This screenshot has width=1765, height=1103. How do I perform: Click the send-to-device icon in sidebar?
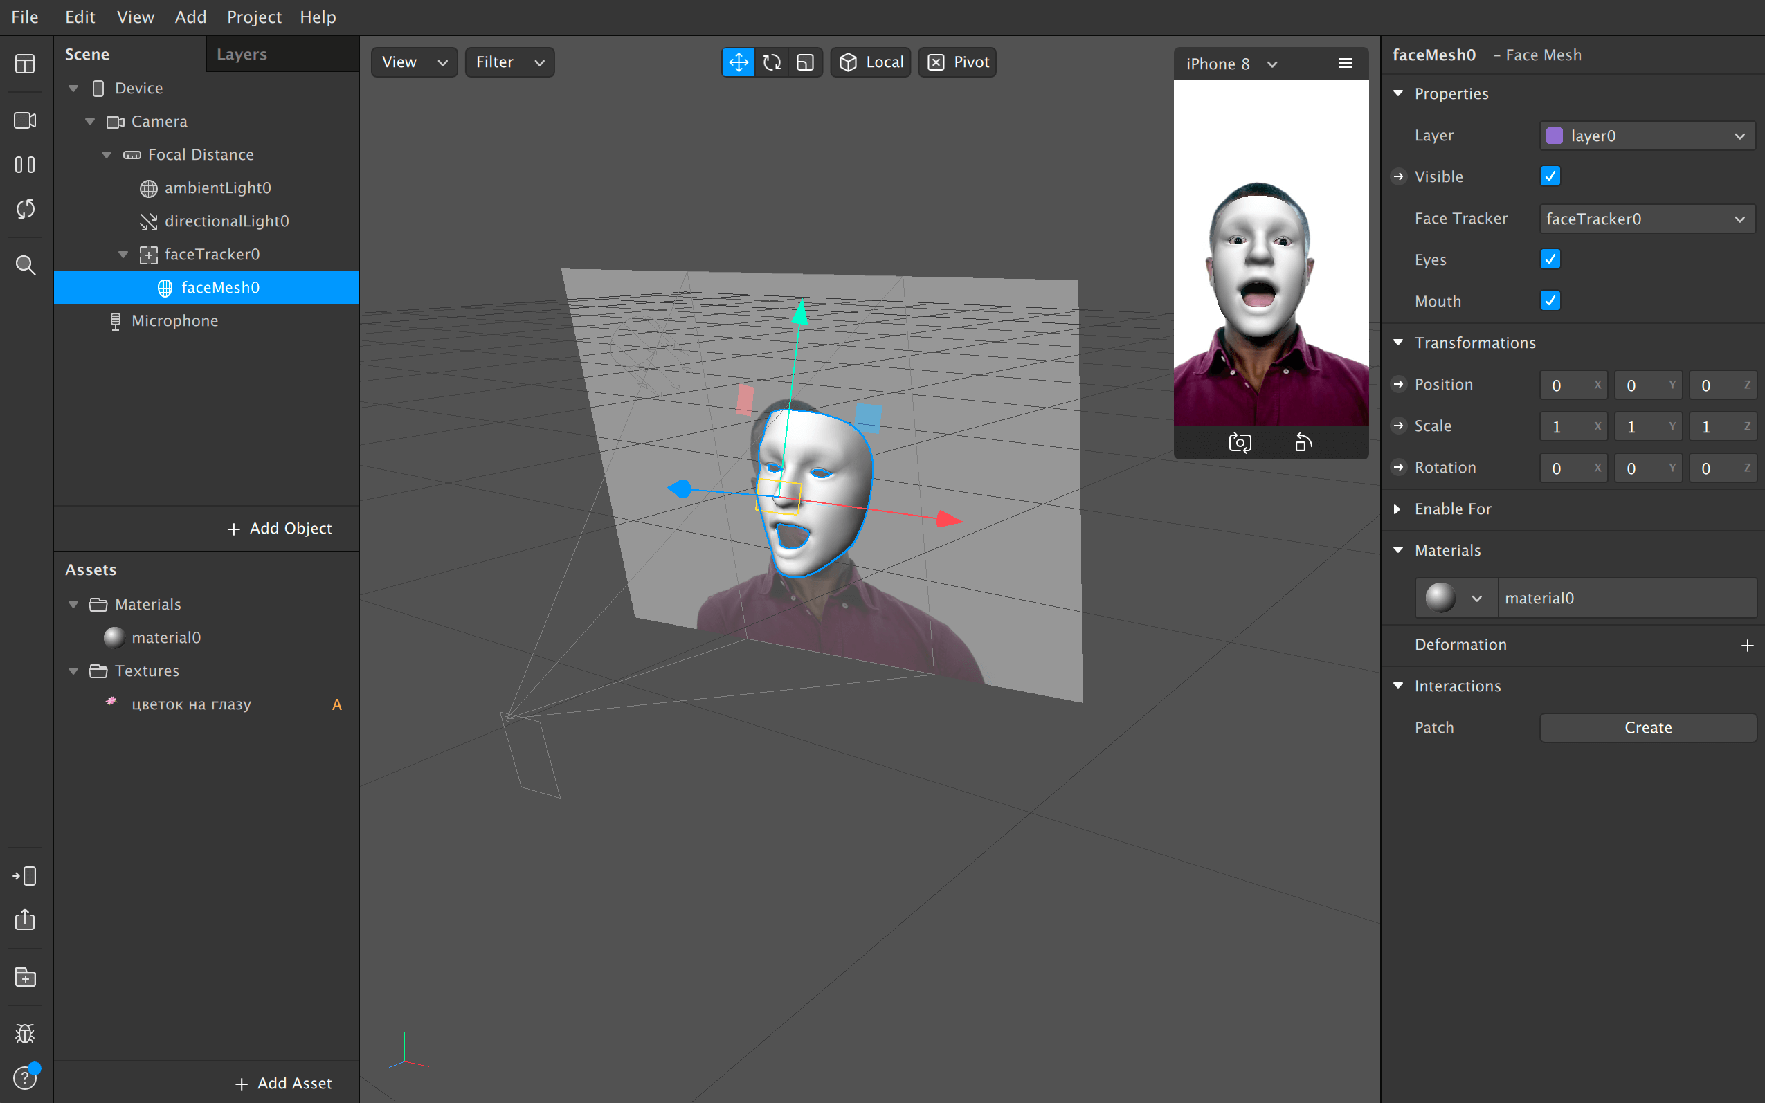tap(26, 875)
